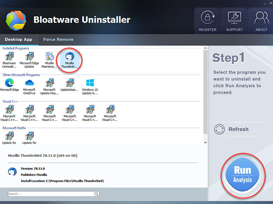This screenshot has width=273, height=204.
Task: Click the Other Microsoft Programs header
Action: (21, 75)
